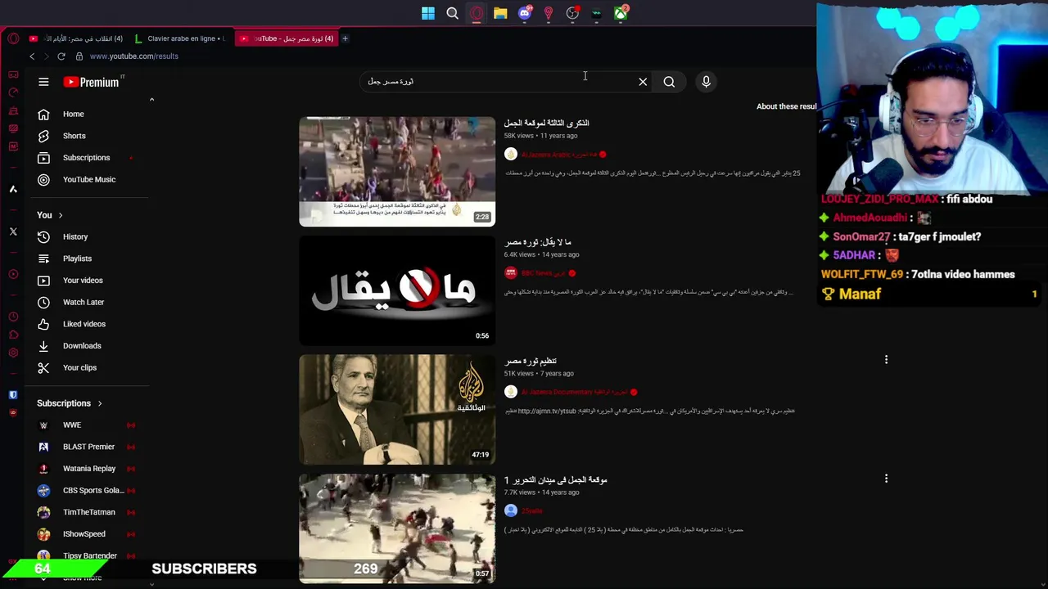The width and height of the screenshot is (1048, 589).
Task: Expand the You section chevron
Action: (60, 215)
